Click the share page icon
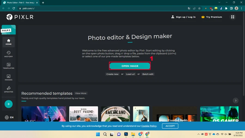 (194, 8)
